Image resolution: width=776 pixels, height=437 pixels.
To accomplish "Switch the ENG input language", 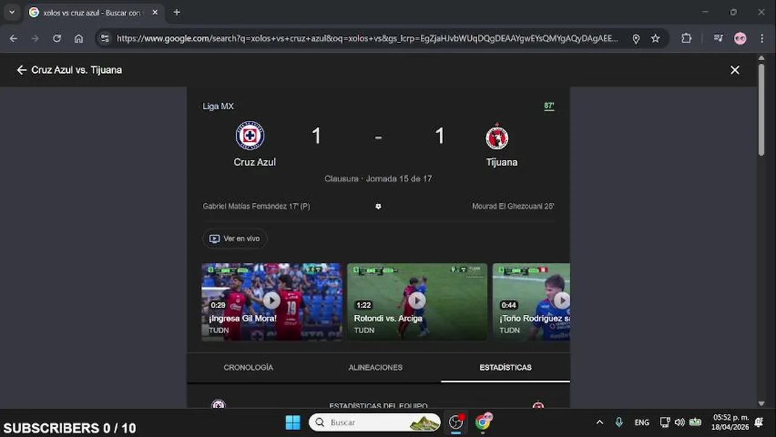I will tap(642, 422).
